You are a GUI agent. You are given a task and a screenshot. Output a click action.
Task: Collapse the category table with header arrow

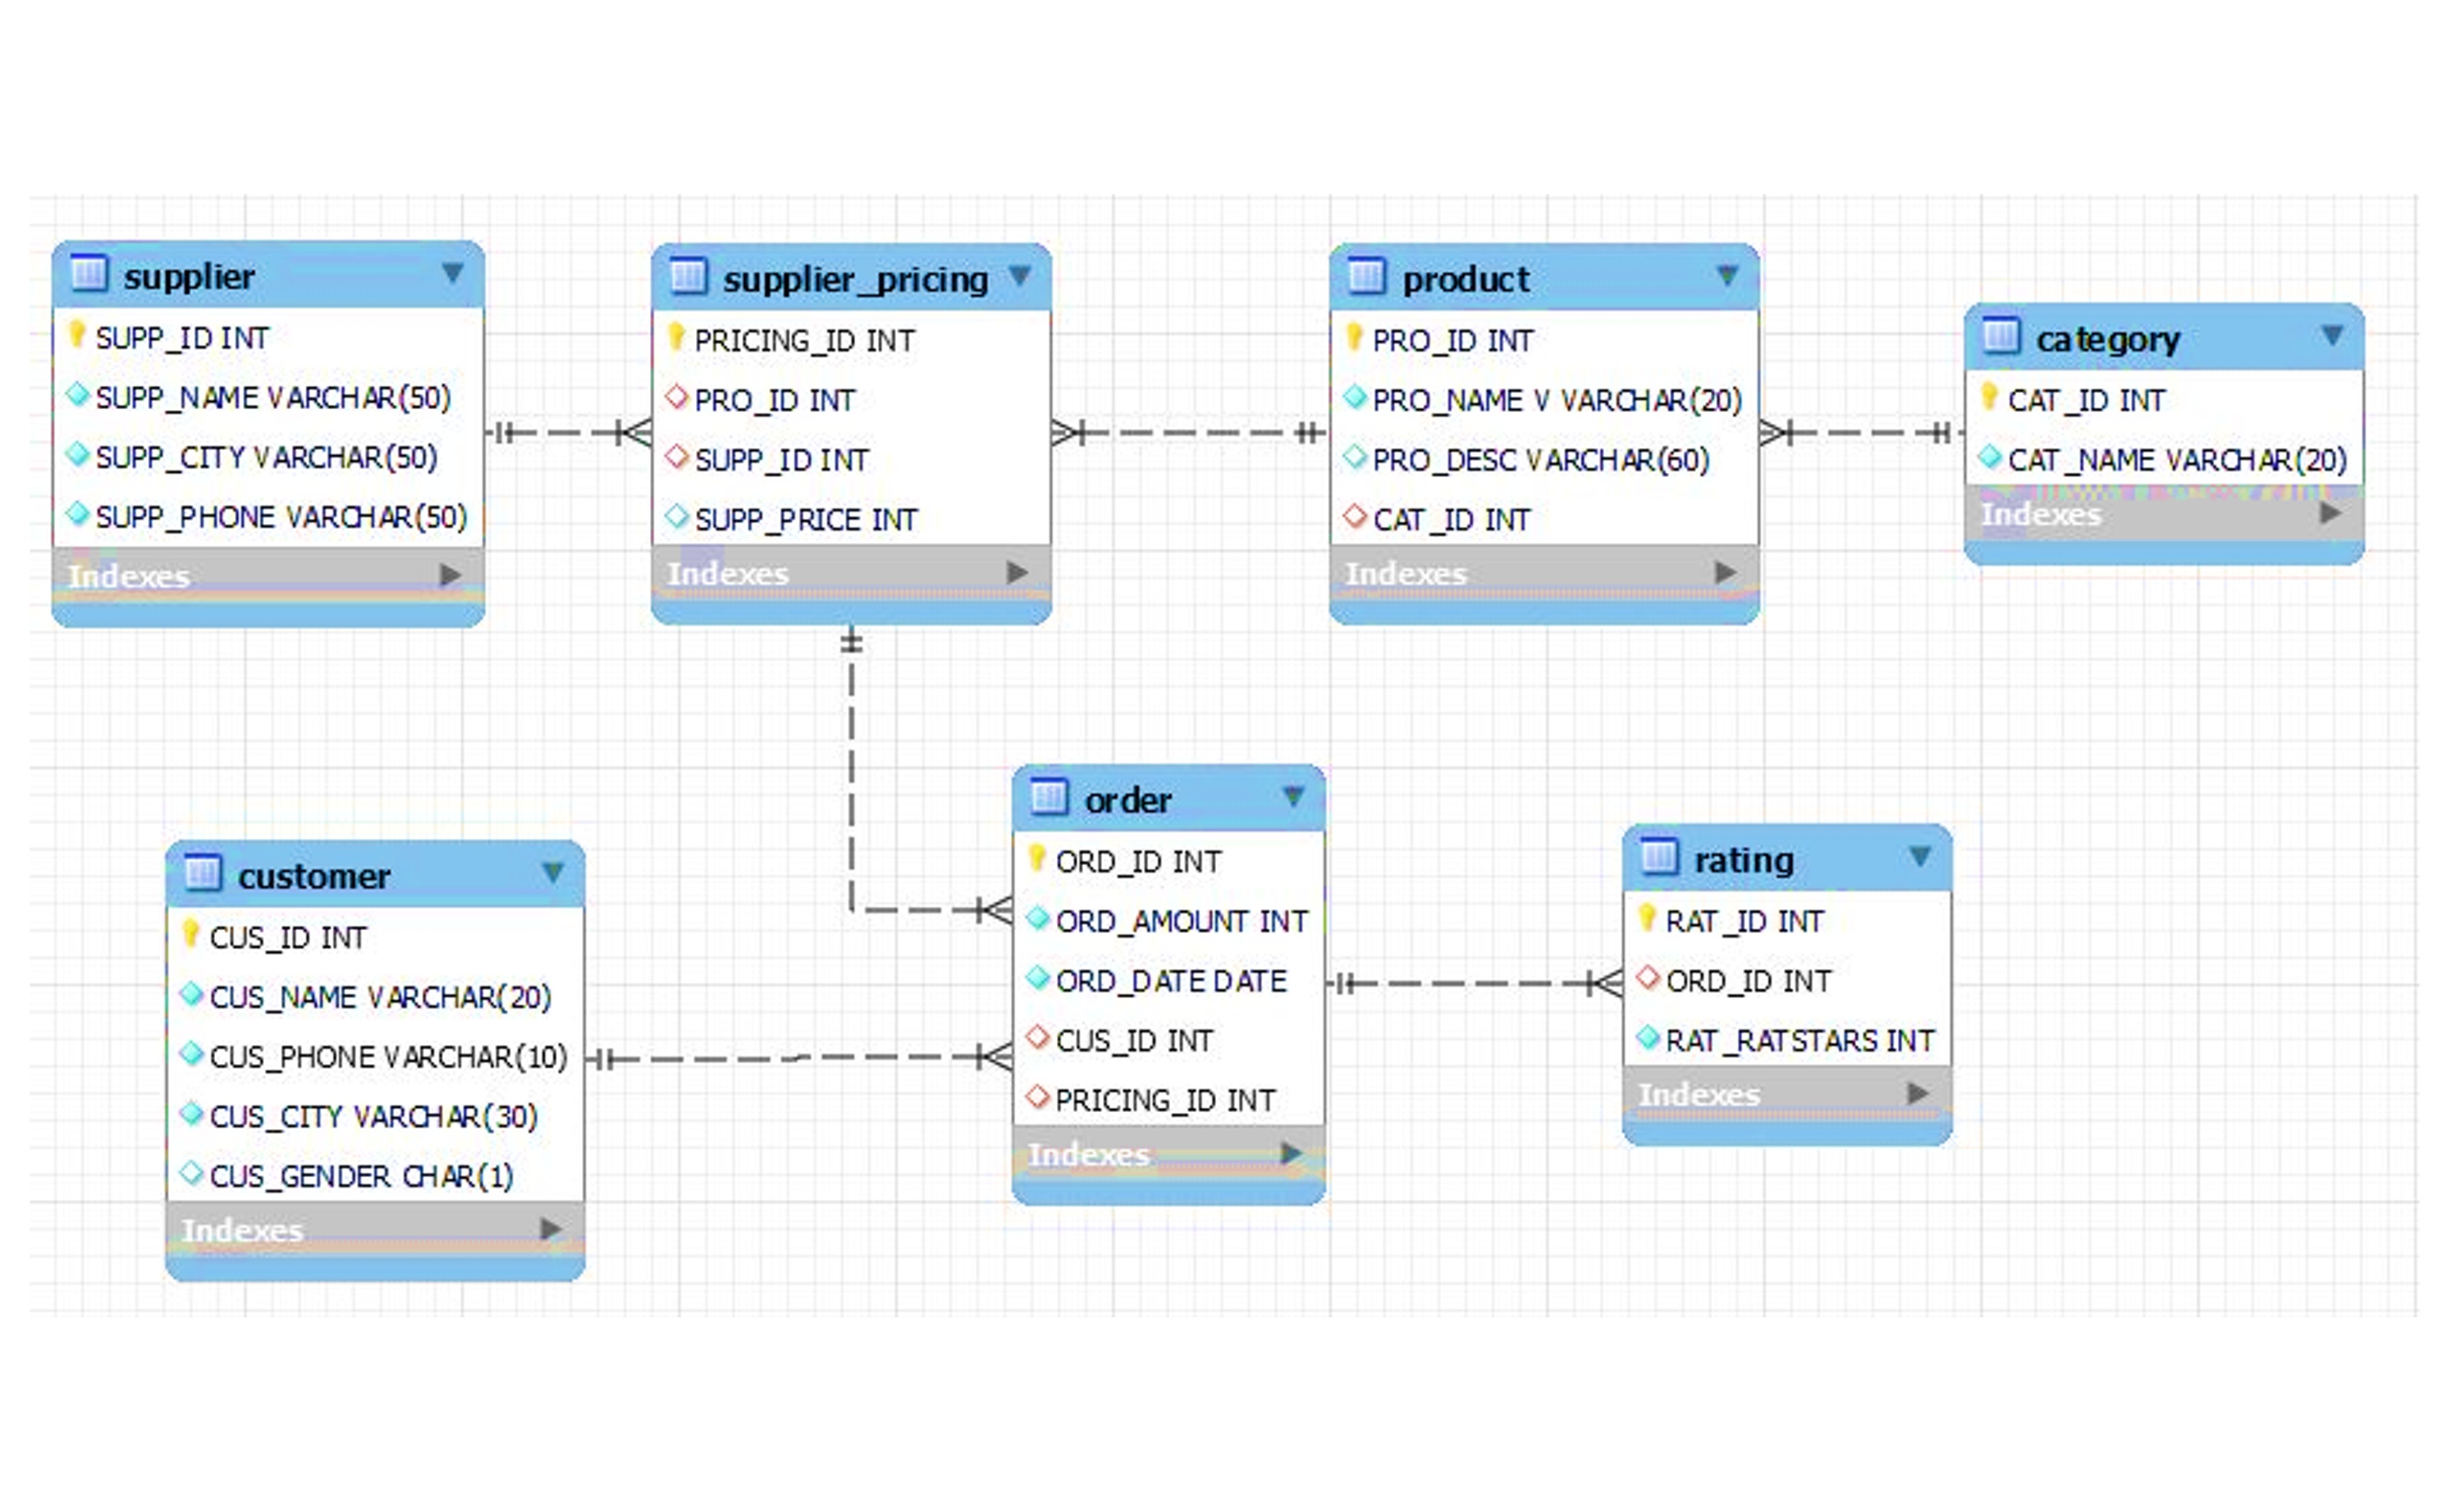coord(2332,336)
